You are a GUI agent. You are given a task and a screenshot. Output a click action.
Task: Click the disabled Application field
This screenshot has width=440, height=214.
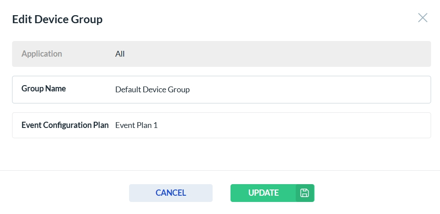tap(268, 54)
